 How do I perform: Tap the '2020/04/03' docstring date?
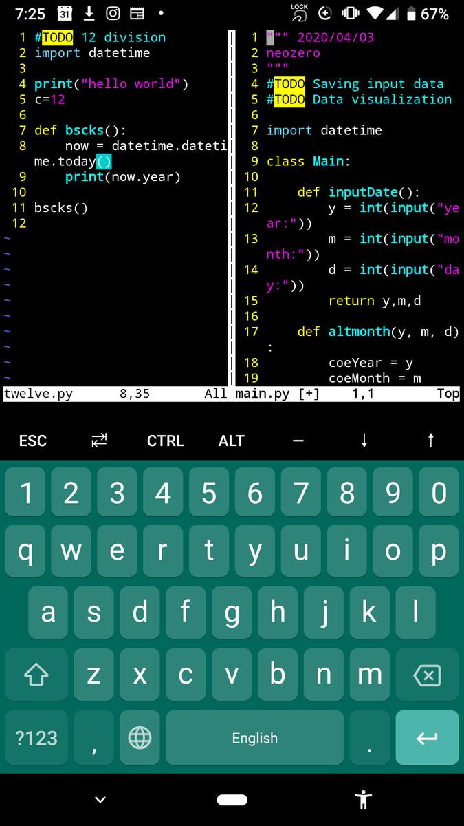coord(336,37)
